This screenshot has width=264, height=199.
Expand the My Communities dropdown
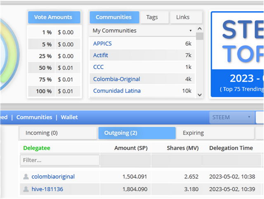pos(142,30)
